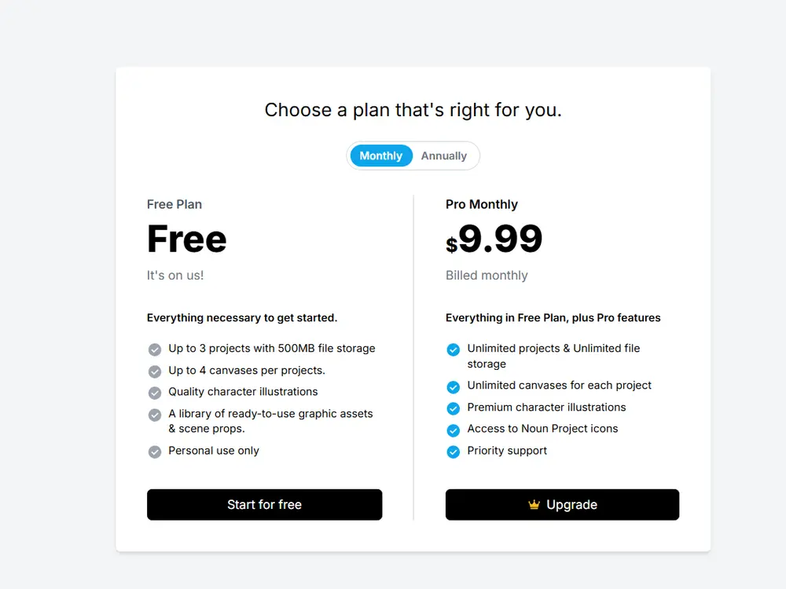Viewport: 786px width, 589px height.
Task: Switch billing to Annually
Action: coord(444,155)
